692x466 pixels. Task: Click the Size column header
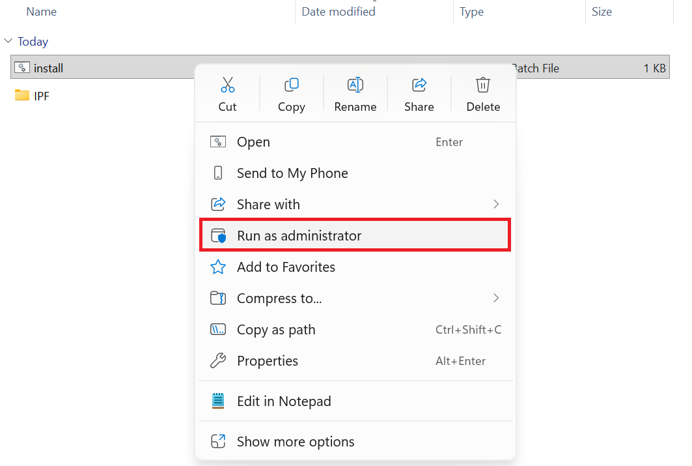[602, 12]
